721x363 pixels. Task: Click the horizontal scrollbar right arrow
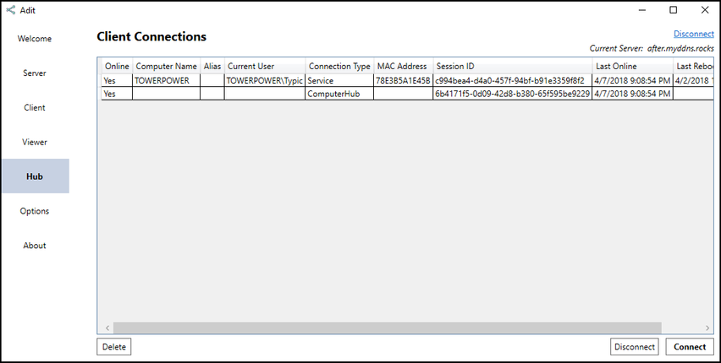click(708, 328)
